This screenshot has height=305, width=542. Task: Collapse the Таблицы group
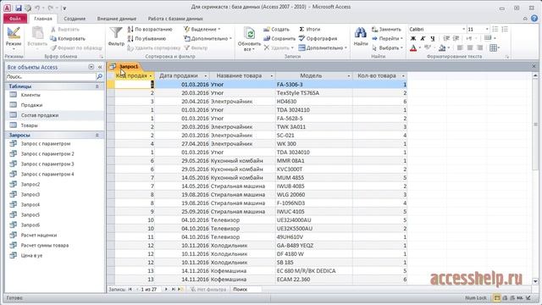[97, 86]
